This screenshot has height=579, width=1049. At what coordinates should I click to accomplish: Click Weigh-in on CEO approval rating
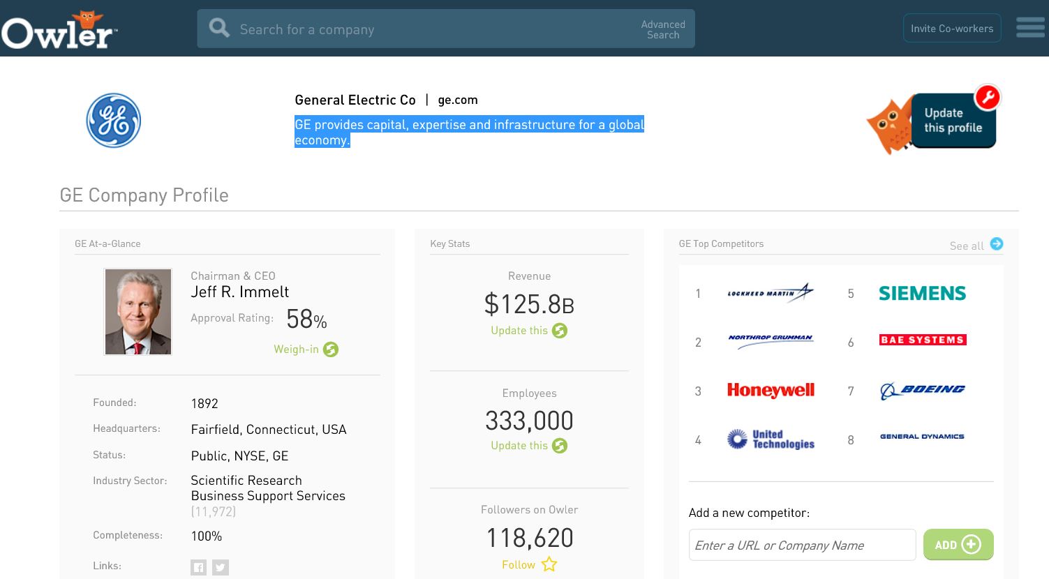[x=306, y=349]
